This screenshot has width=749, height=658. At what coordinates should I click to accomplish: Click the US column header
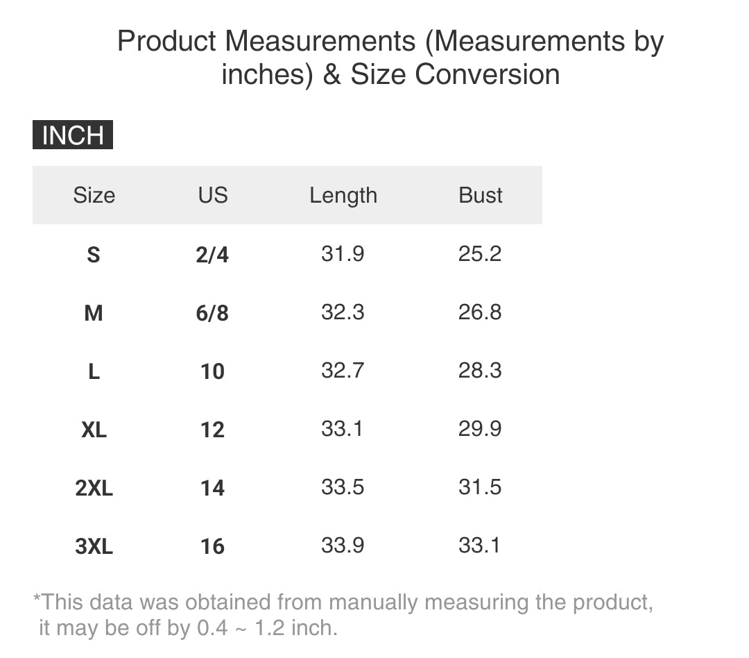pos(212,195)
